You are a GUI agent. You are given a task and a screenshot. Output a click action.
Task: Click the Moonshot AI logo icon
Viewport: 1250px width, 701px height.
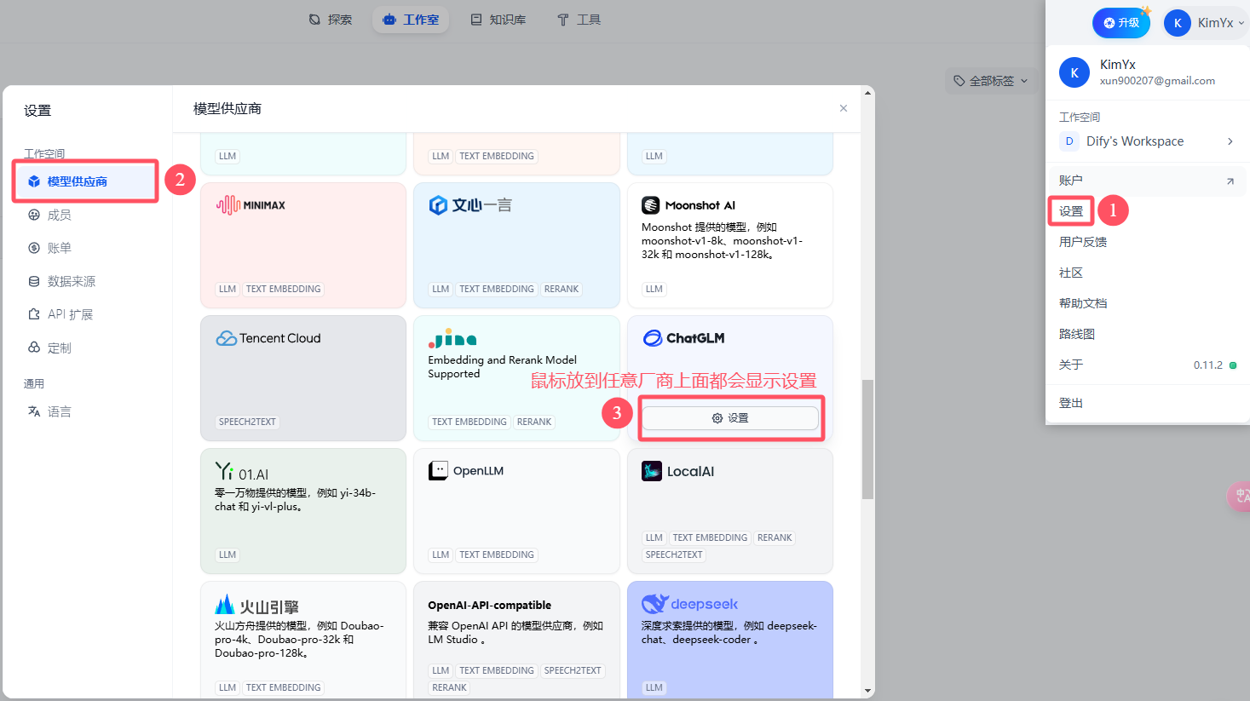tap(651, 205)
